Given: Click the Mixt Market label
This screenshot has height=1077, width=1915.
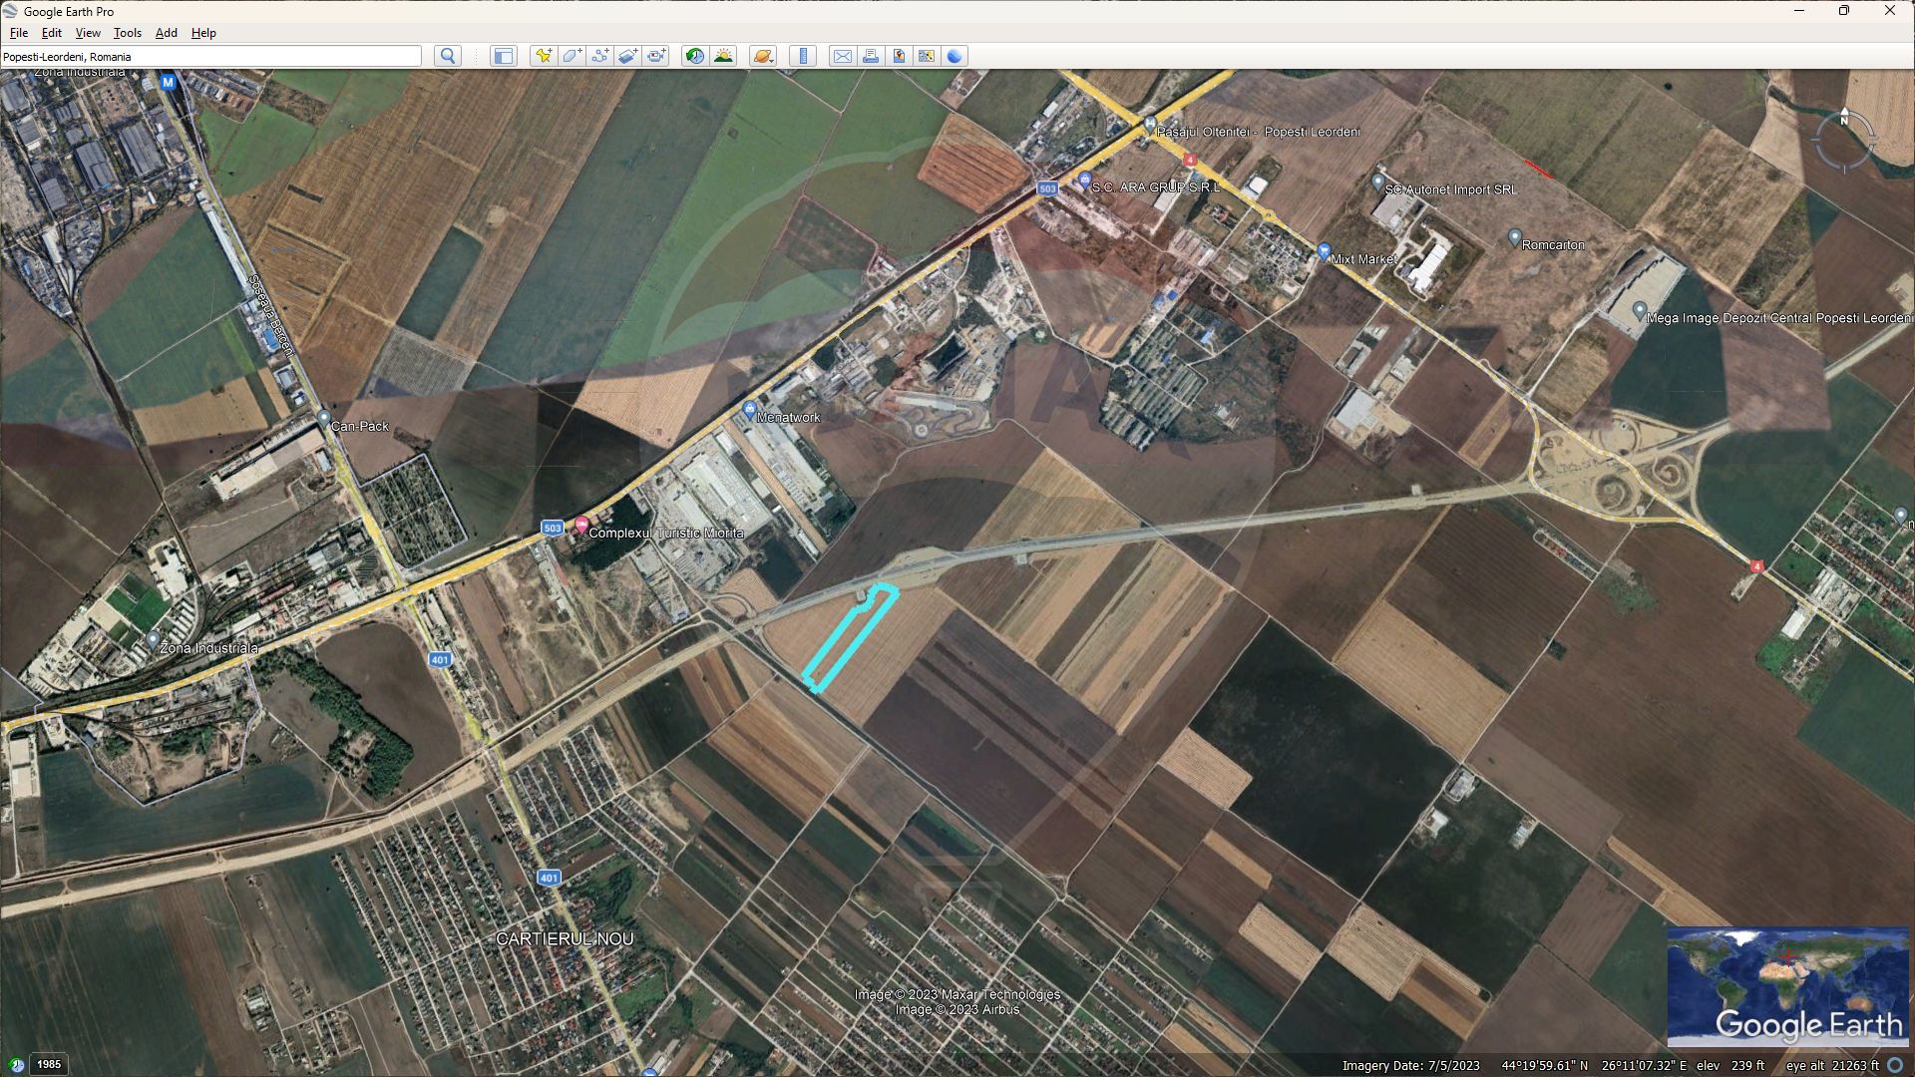Looking at the screenshot, I should [x=1362, y=259].
